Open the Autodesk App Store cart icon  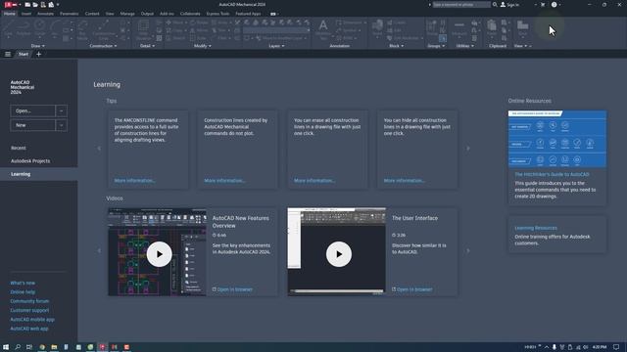(543, 4)
